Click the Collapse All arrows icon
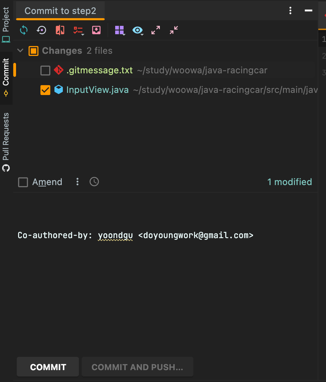The height and width of the screenshot is (382, 326). (174, 30)
